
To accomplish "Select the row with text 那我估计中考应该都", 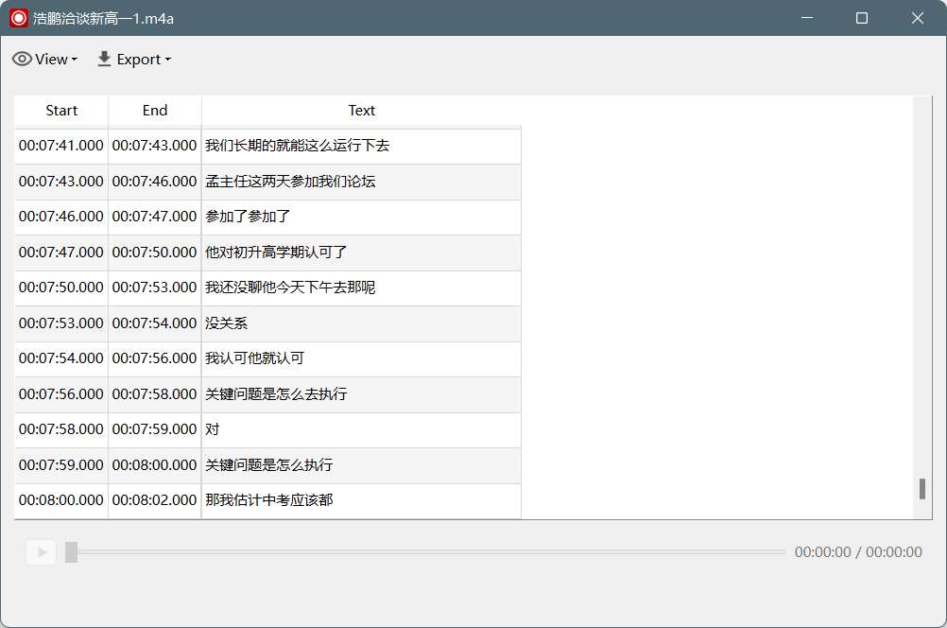I will [x=267, y=500].
